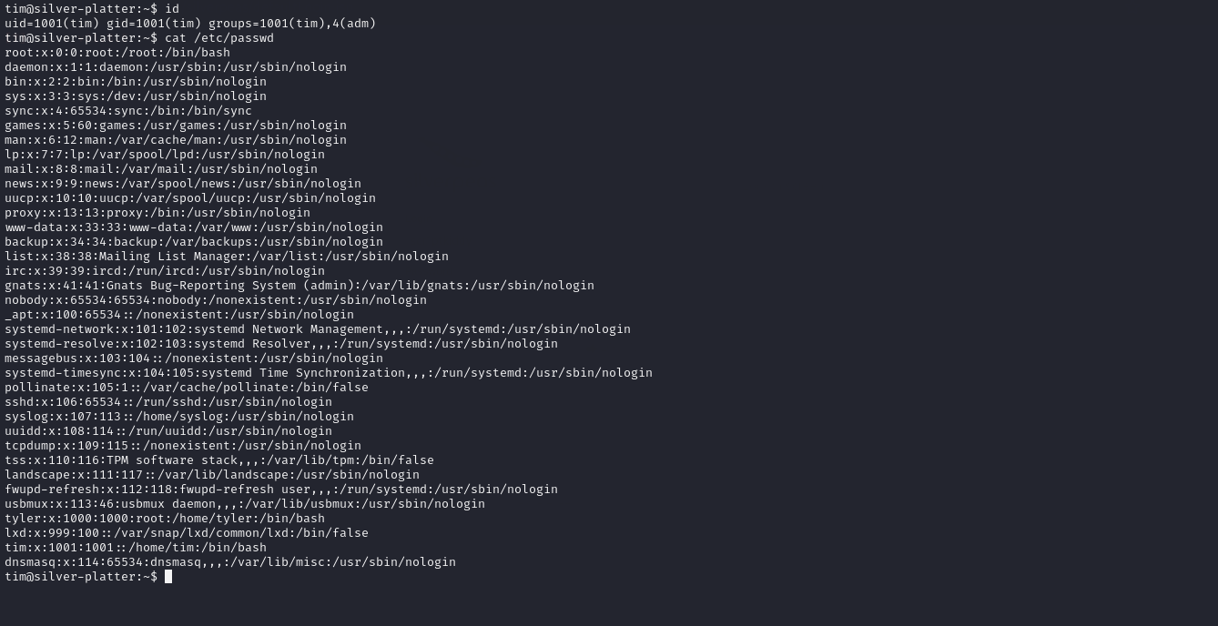1218x626 pixels.
Task: Click the 'id' command on the first line
Action: click(172, 8)
